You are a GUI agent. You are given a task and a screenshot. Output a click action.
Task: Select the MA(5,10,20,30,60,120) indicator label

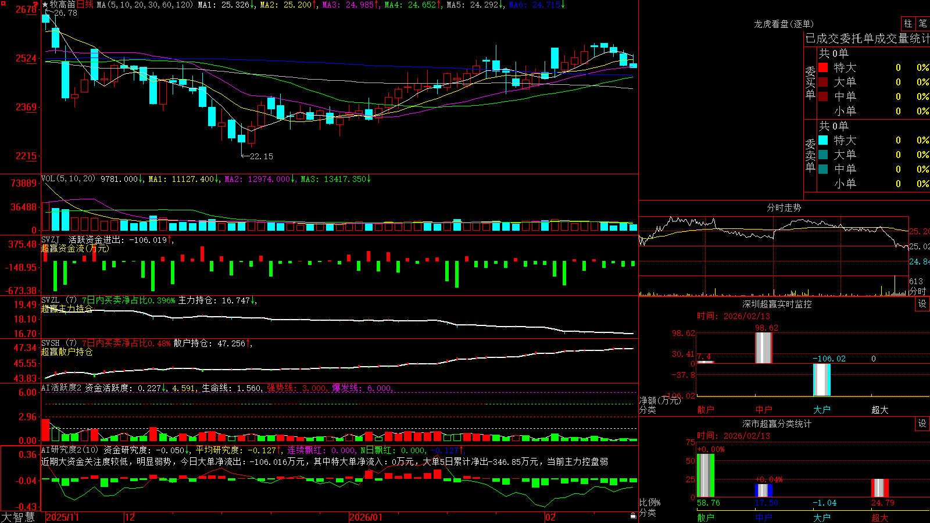click(145, 5)
